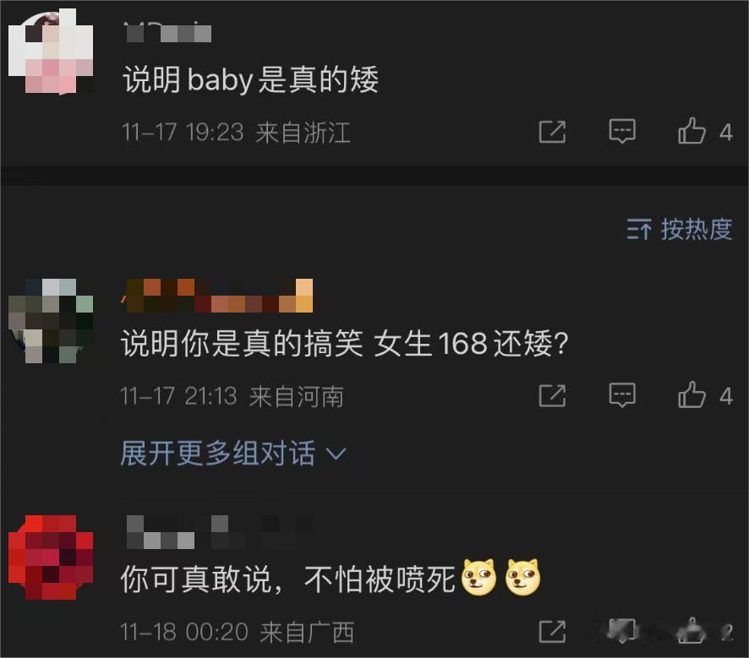
Task: Open reply bubble on Henan comment
Action: tap(622, 395)
